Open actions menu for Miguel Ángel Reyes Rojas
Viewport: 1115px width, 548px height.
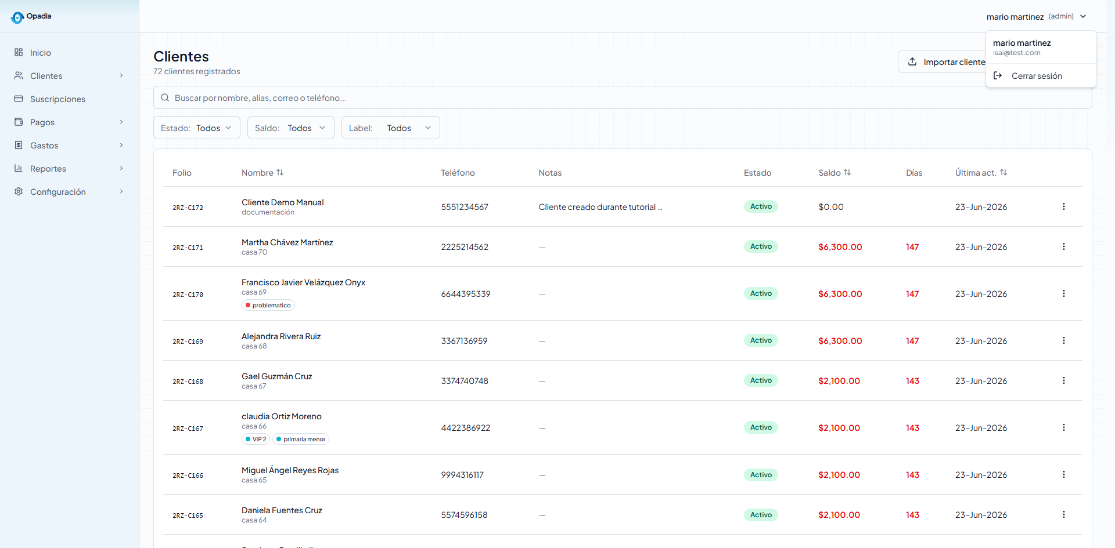click(1064, 474)
